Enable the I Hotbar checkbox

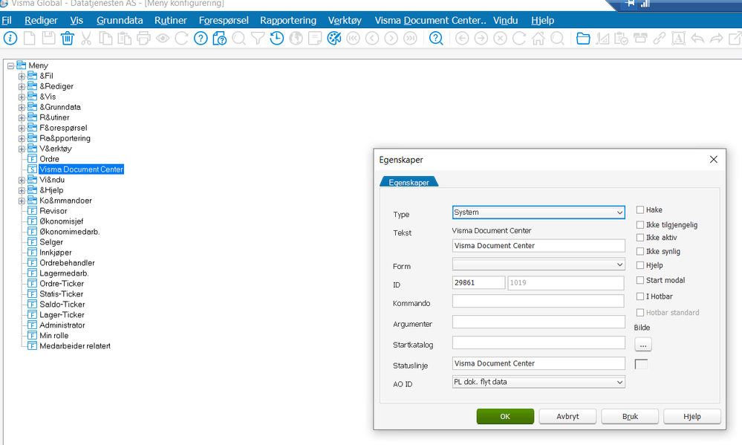[640, 296]
